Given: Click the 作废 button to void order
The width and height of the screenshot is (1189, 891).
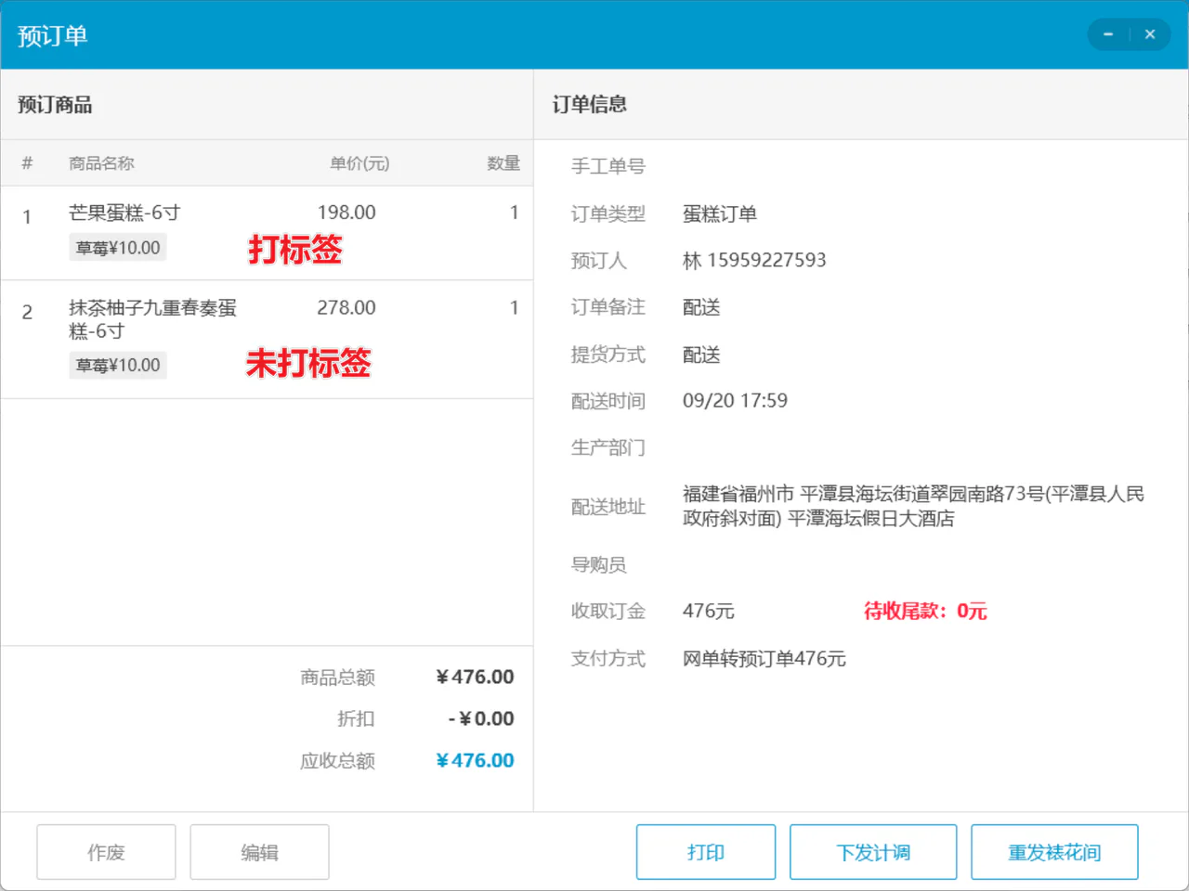Looking at the screenshot, I should point(106,852).
